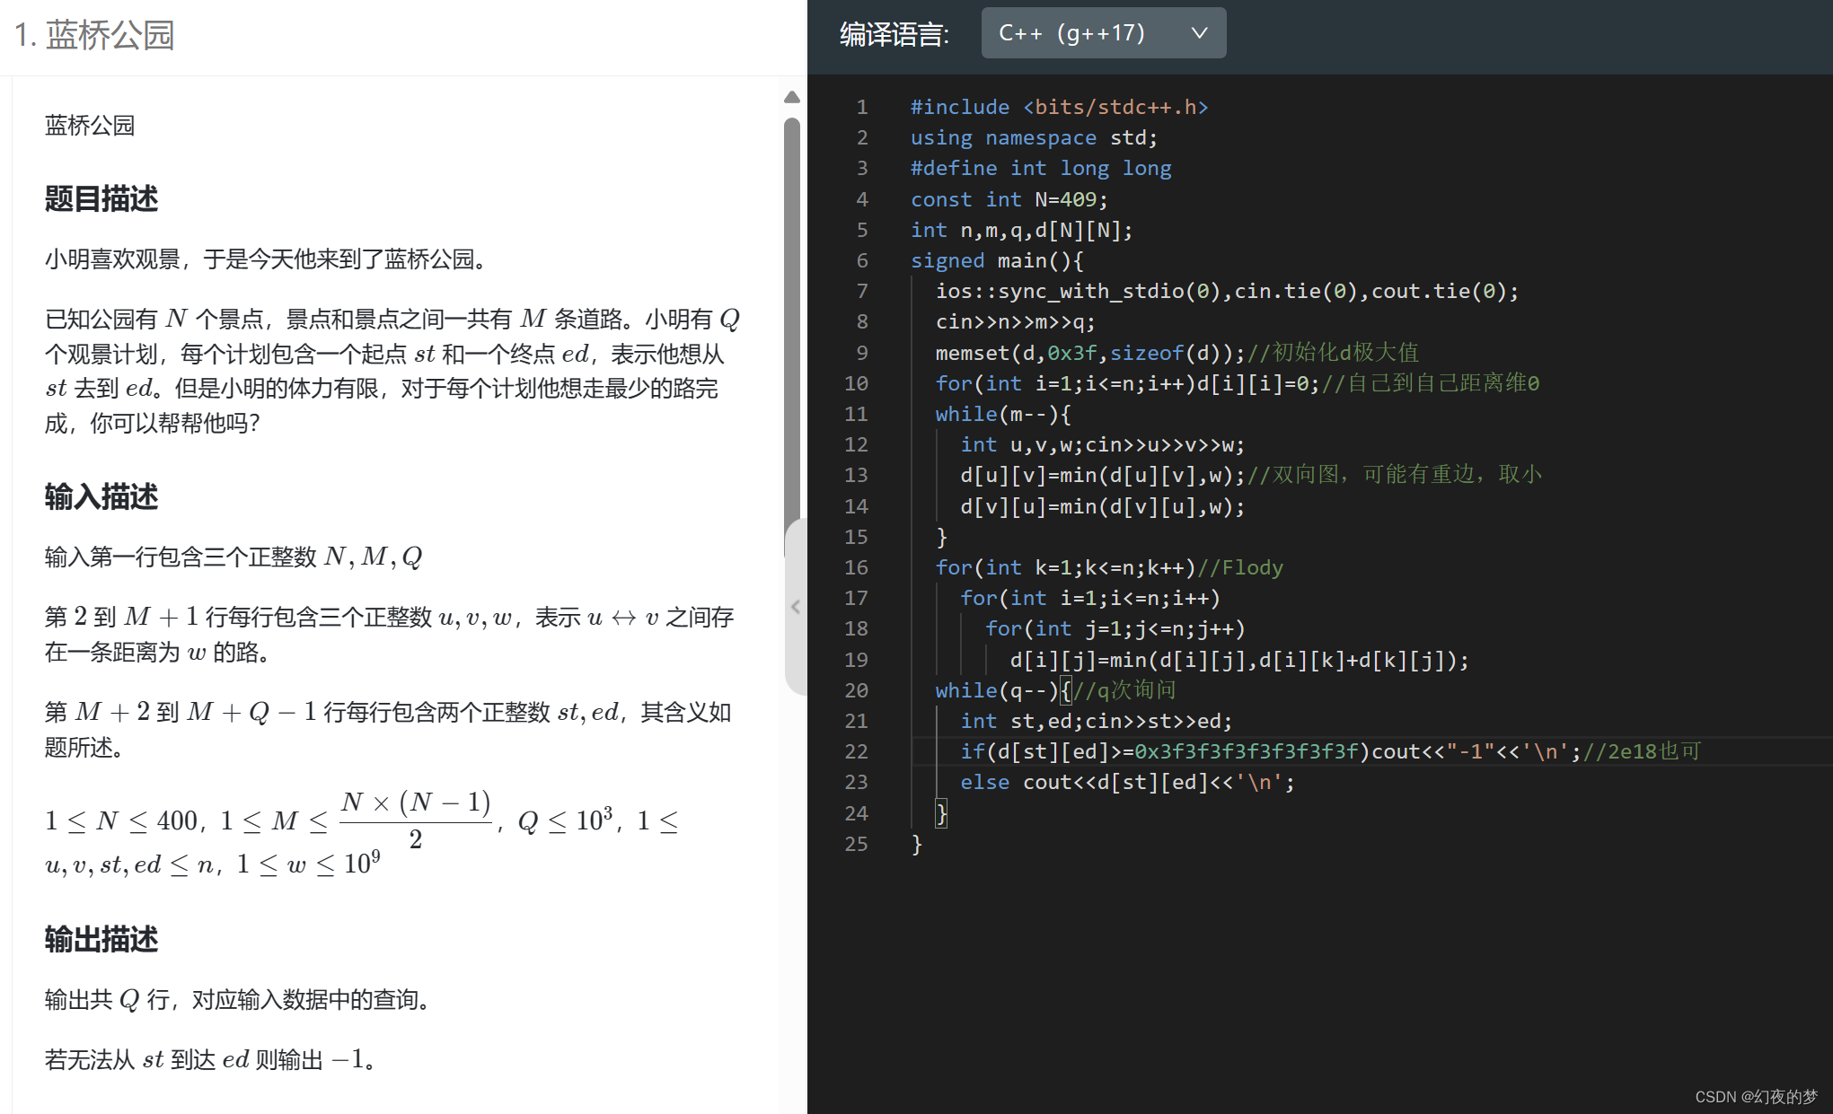Click line number 10 in the gutter

(856, 383)
